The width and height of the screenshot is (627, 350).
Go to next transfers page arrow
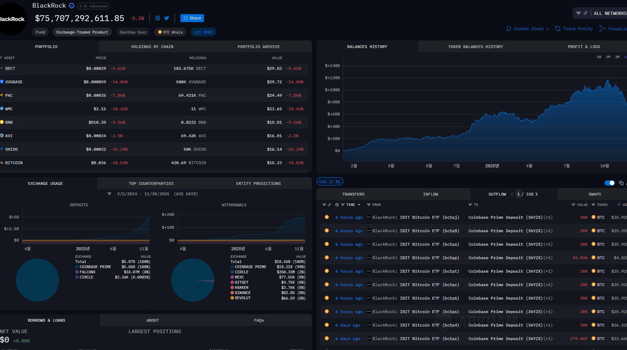[537, 194]
